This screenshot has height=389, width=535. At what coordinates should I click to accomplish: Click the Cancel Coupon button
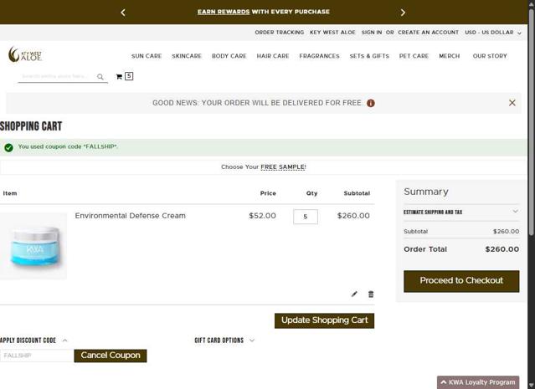111,356
